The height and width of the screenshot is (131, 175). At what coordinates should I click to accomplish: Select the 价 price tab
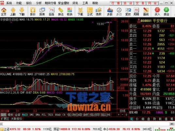(x=137, y=119)
